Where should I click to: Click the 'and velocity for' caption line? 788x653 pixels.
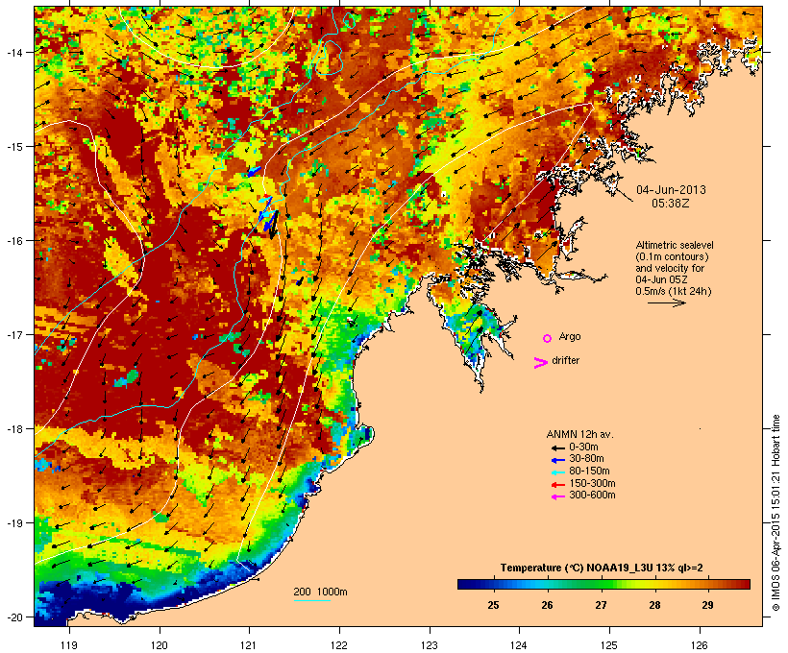(x=670, y=268)
